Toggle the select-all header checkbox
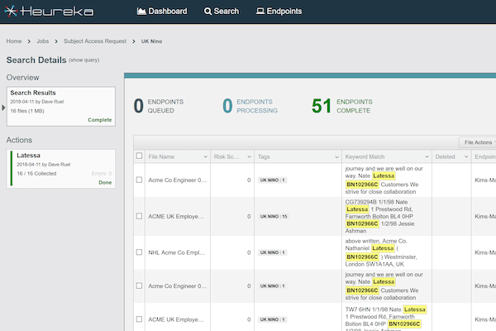The image size is (496, 331). point(139,156)
